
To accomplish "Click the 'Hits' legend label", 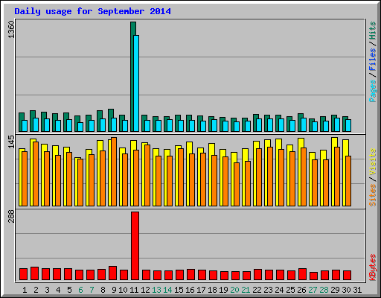I will pos(373,31).
